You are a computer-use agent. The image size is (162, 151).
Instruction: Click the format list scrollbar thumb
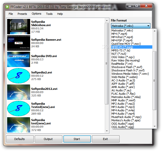pyautogui.click(x=154, y=81)
